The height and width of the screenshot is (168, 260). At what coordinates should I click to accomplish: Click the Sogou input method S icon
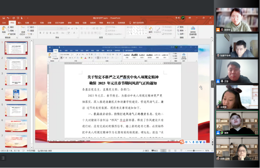tap(182, 142)
